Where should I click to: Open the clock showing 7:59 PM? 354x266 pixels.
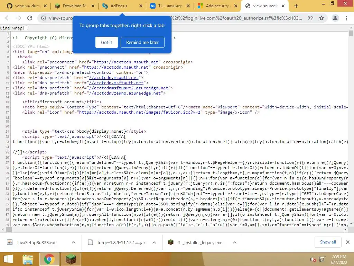[x=339, y=259]
